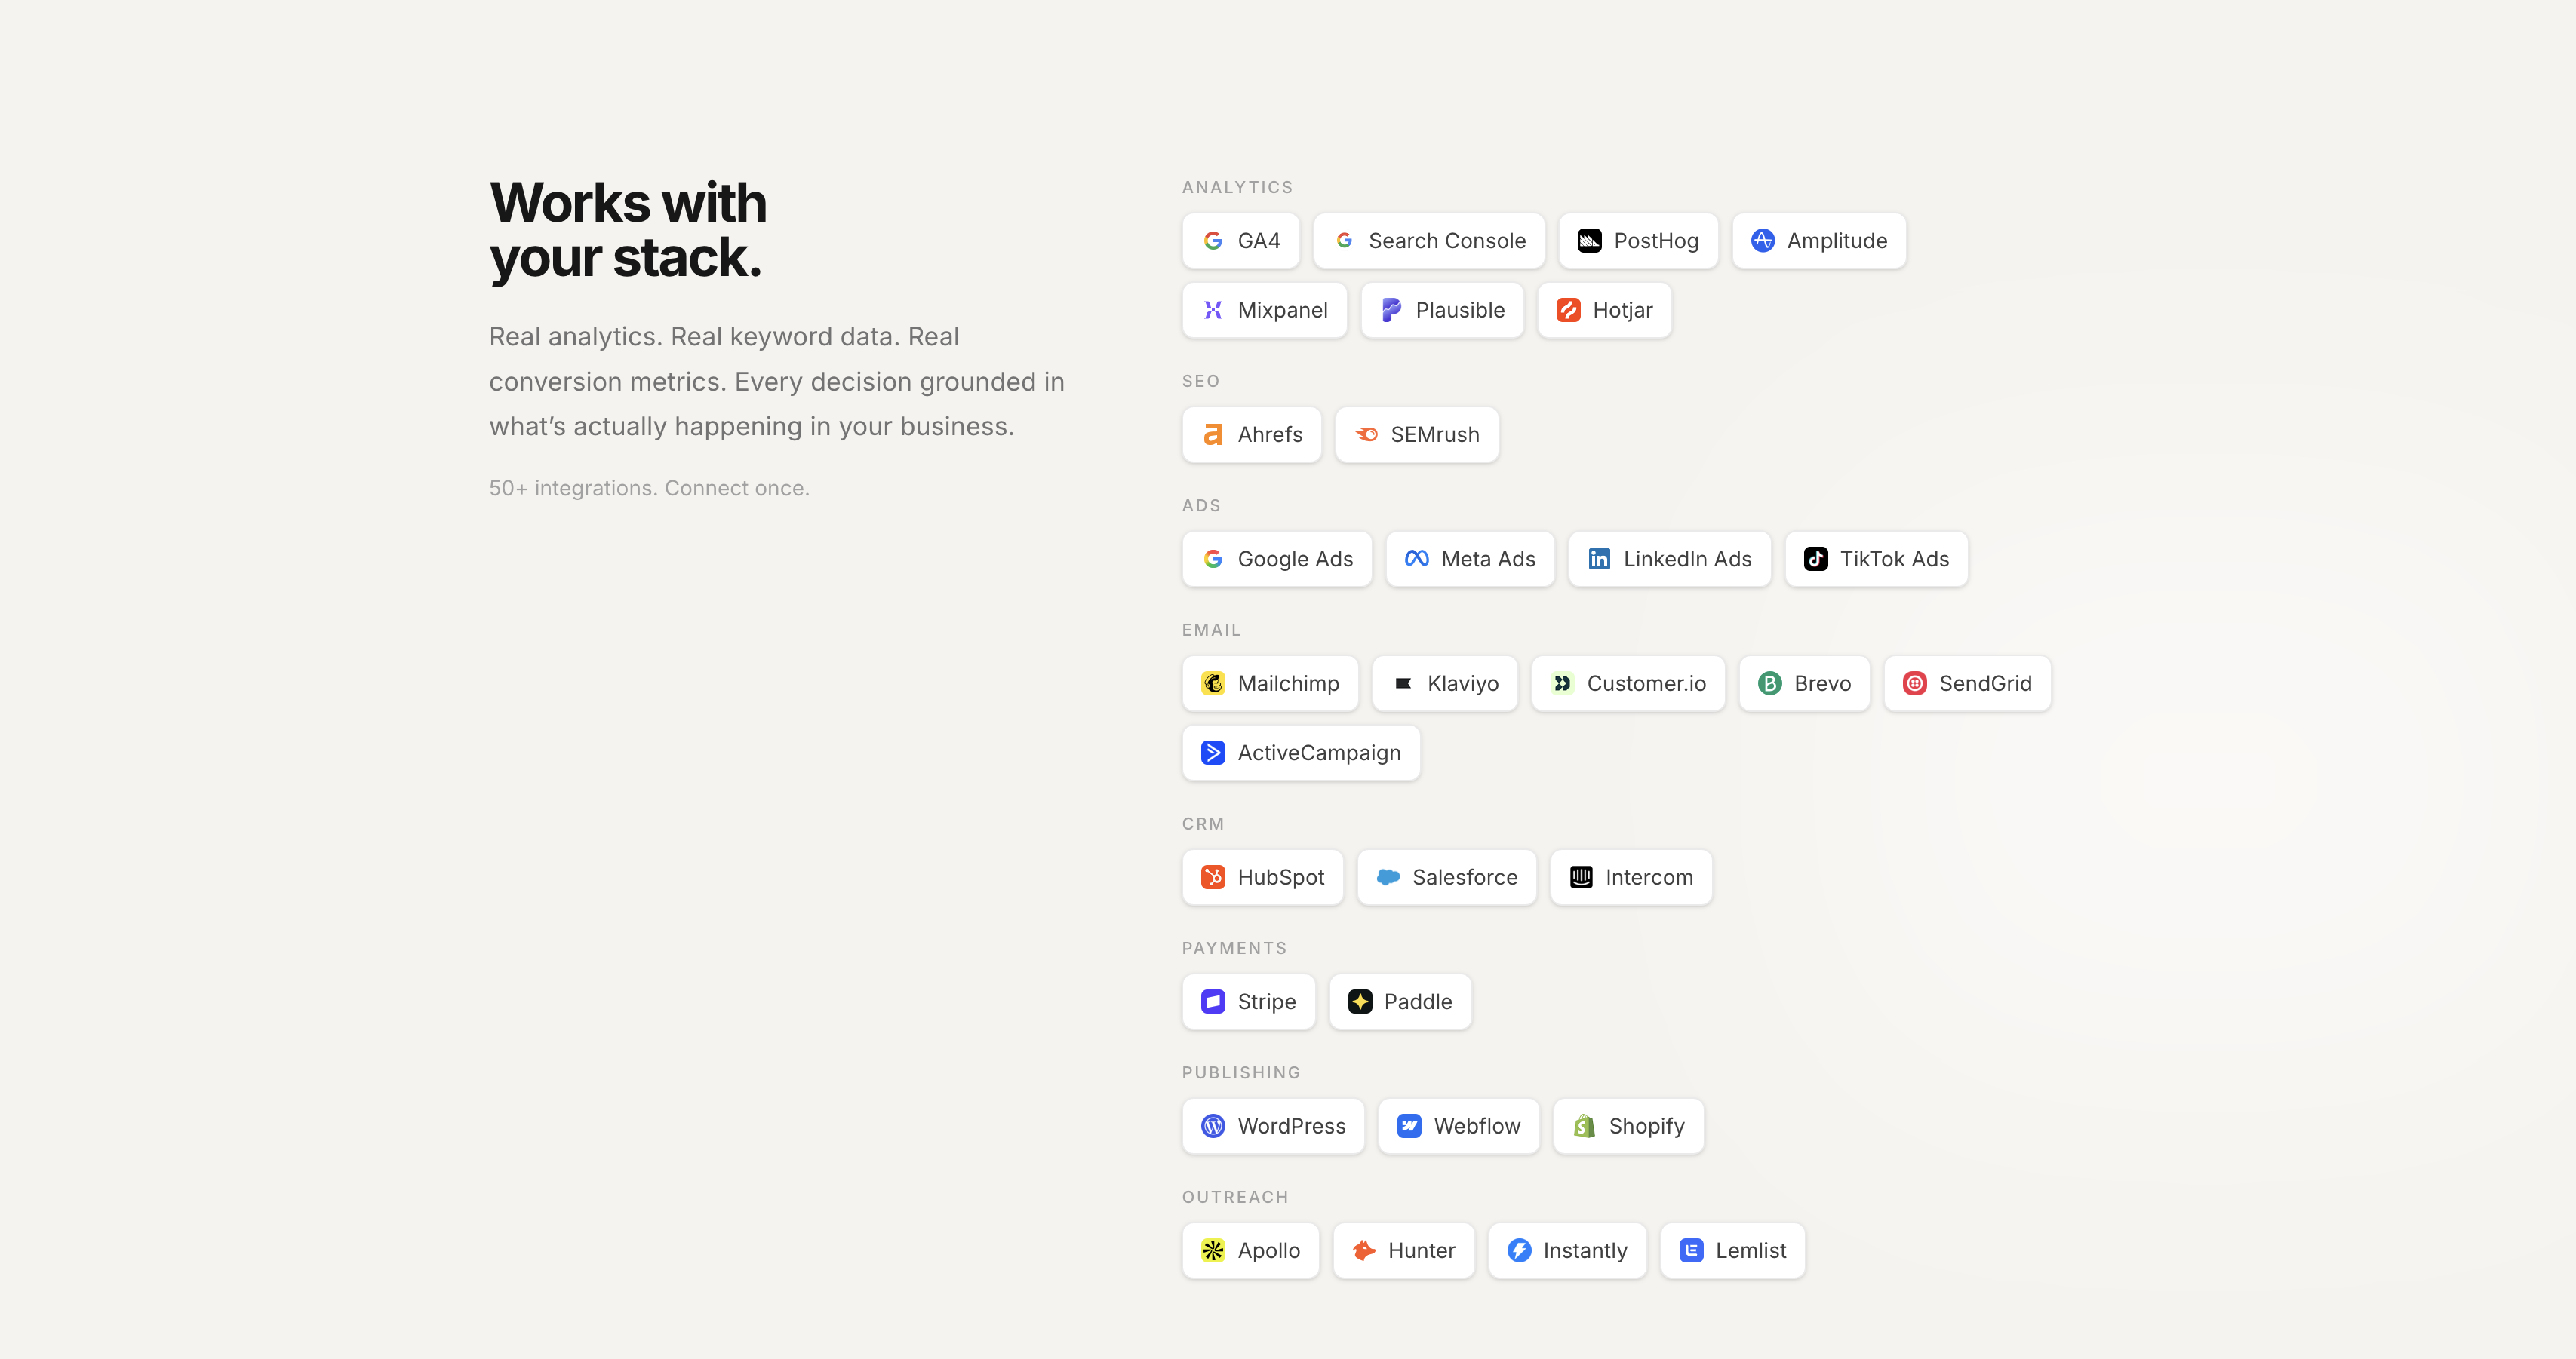Image resolution: width=2576 pixels, height=1359 pixels.
Task: Pick the ActiveCampaign integration chip
Action: pos(1300,753)
